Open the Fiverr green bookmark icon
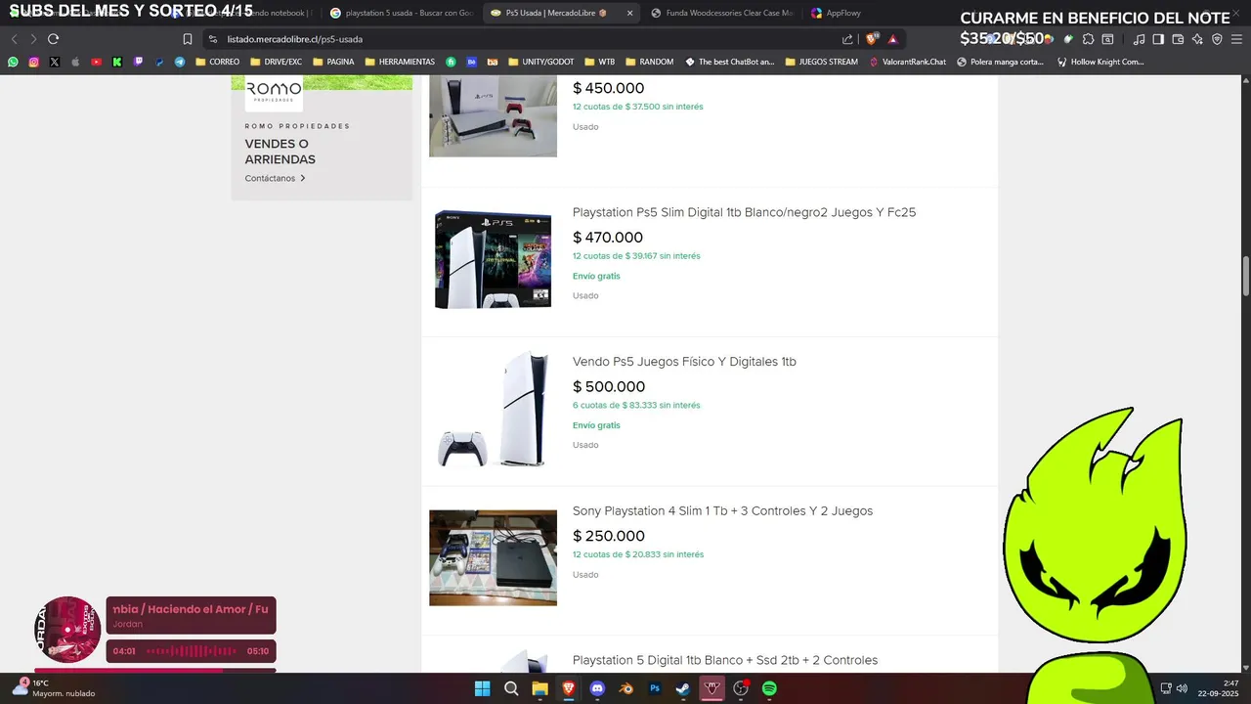1251x704 pixels. (451, 62)
